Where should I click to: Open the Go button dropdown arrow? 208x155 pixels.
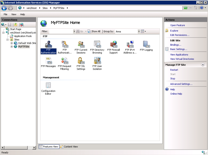tap(86, 31)
